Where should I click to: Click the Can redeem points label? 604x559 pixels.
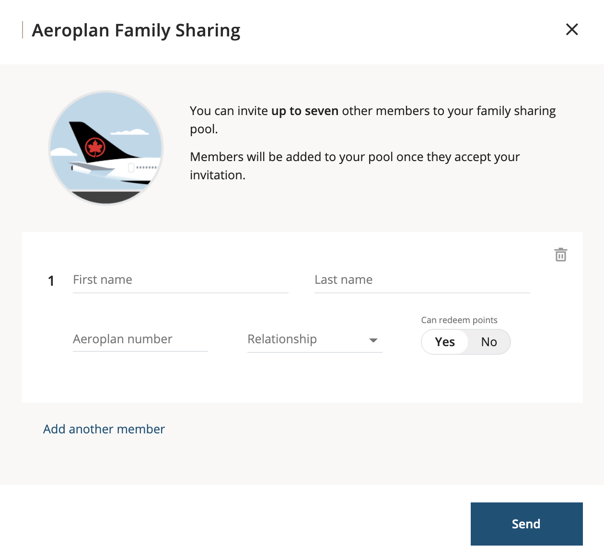(459, 320)
